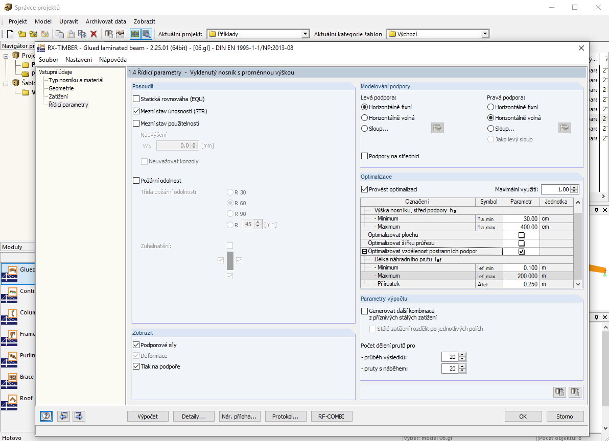
Task: Select Geometrie in the input tree
Action: 61,88
